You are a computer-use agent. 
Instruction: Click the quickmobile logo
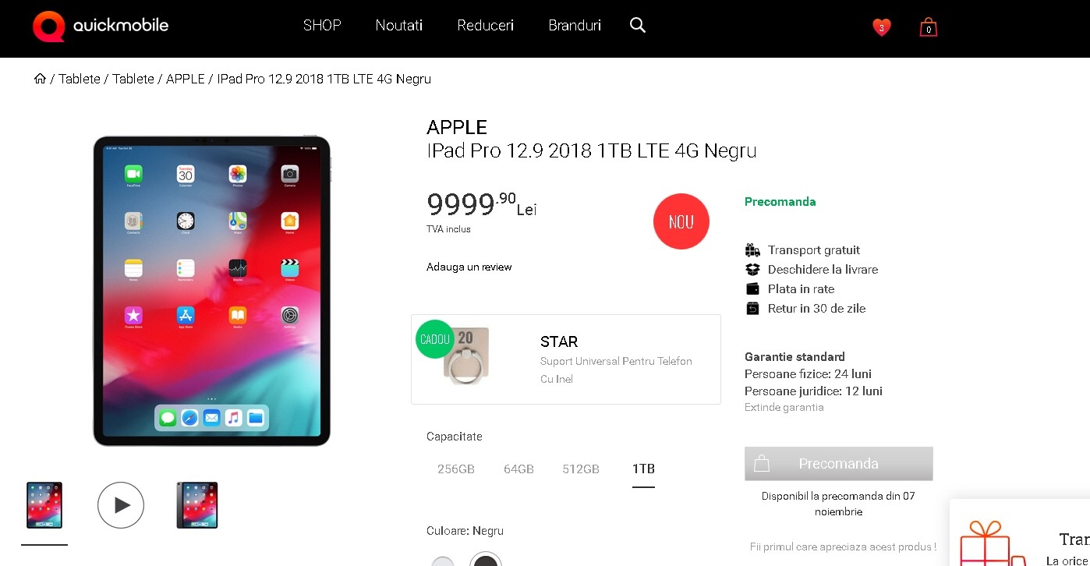[101, 26]
